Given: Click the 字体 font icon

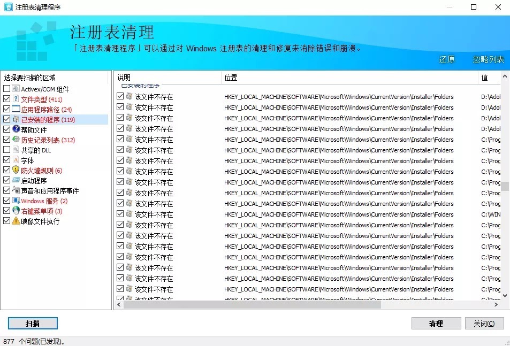Looking at the screenshot, I should point(16,159).
